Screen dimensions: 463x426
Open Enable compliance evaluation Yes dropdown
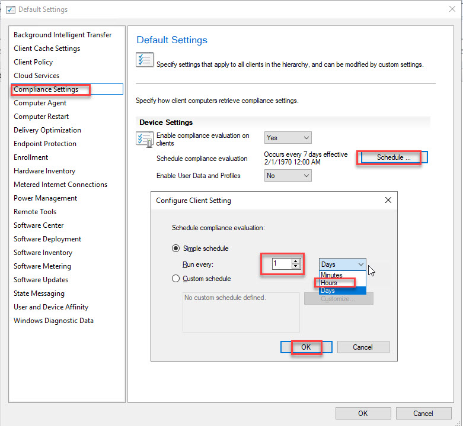click(x=288, y=138)
